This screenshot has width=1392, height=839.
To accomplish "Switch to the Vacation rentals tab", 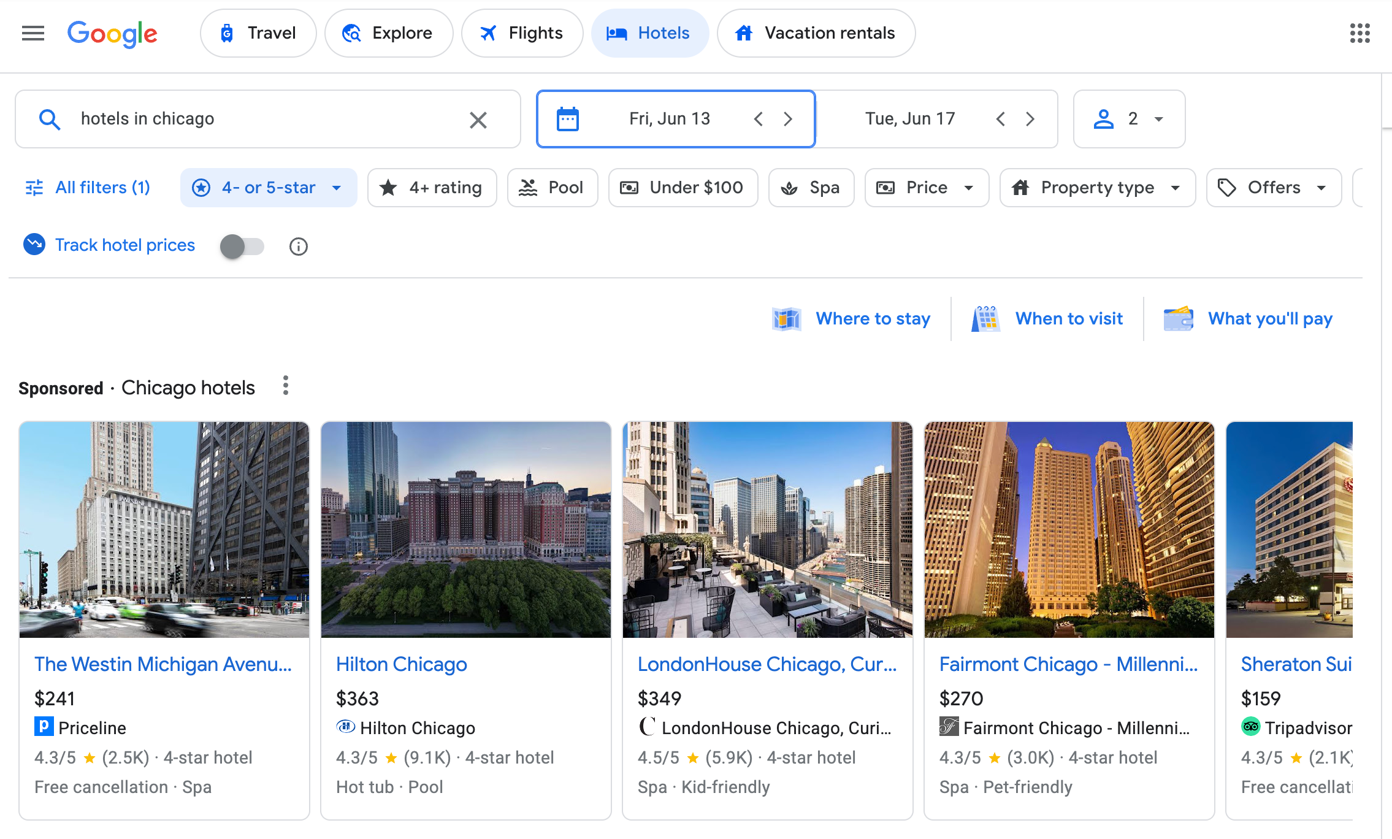I will coord(816,33).
